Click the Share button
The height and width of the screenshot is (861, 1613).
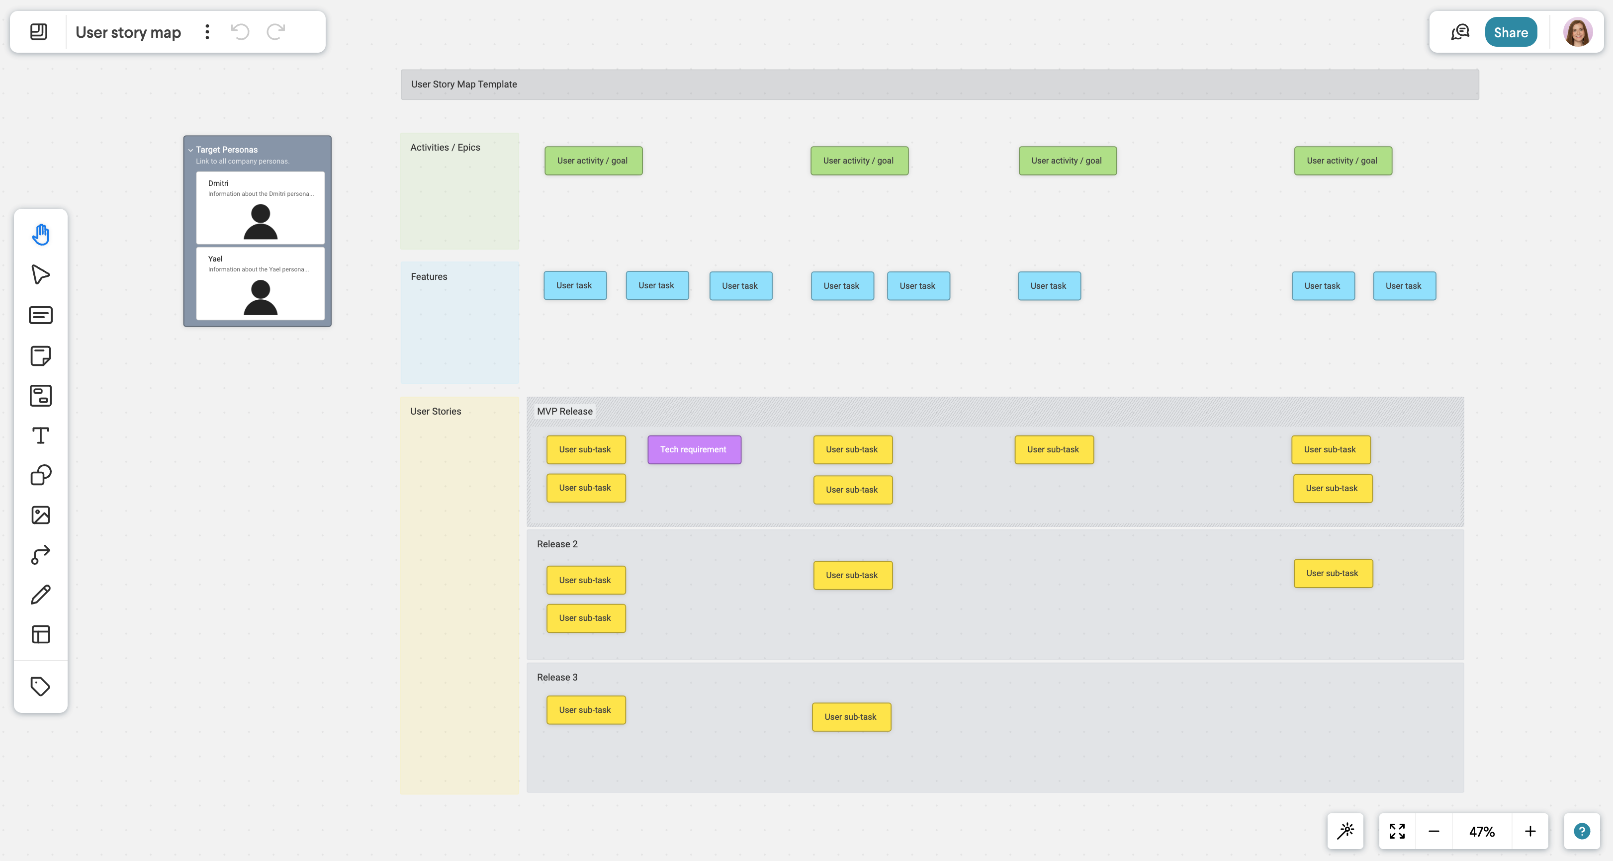point(1510,31)
